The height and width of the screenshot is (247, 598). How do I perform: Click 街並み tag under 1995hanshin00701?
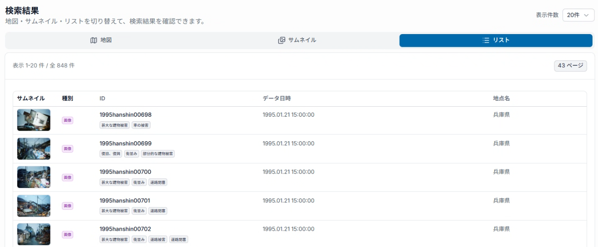(x=139, y=211)
